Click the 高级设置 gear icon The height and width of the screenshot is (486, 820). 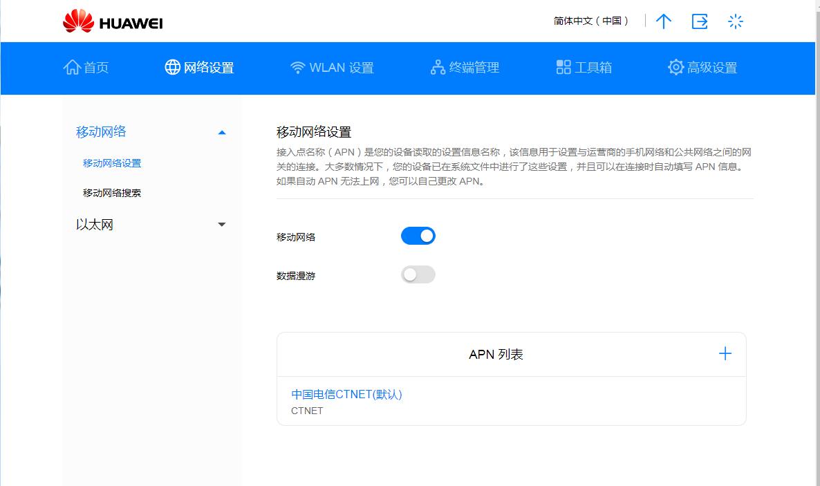pos(675,67)
